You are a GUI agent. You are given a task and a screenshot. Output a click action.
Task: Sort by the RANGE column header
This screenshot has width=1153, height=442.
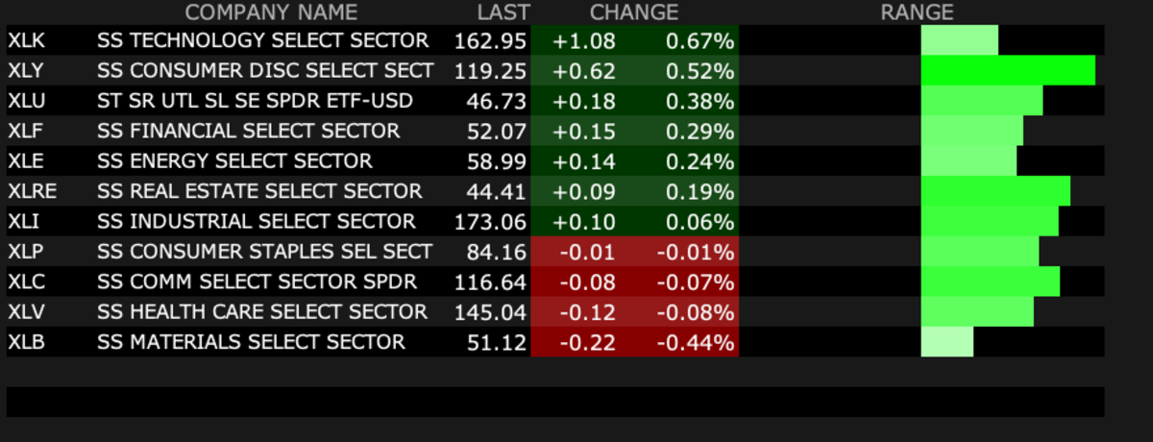tap(917, 12)
